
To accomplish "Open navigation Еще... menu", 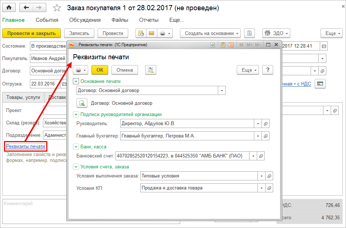I will coord(177,20).
